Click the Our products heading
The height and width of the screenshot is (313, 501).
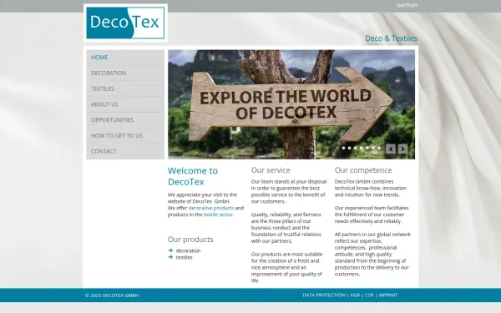tap(190, 240)
